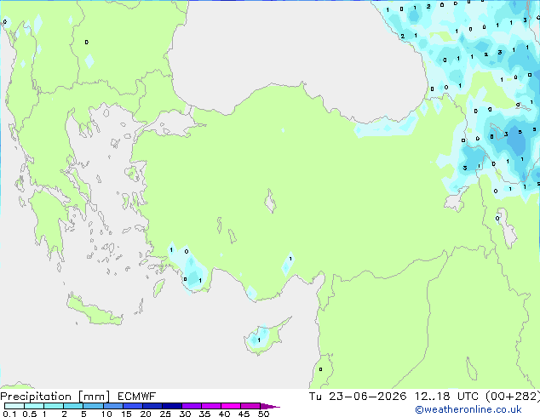Click the date 'Tu 23-06-2026' text

coord(357,397)
